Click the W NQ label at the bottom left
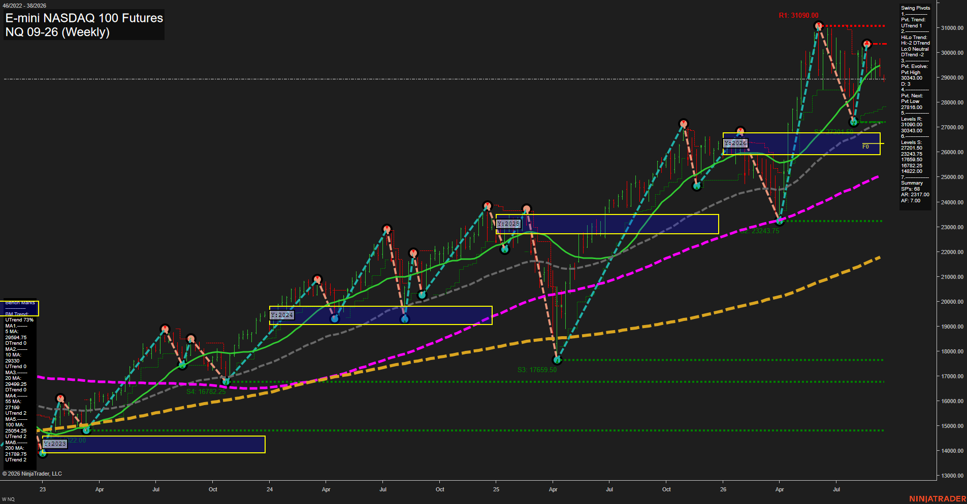Image resolution: width=967 pixels, height=504 pixels. 8,499
